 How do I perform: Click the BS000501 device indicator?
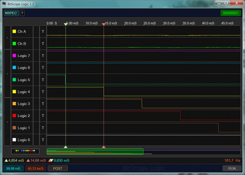(x=230, y=13)
